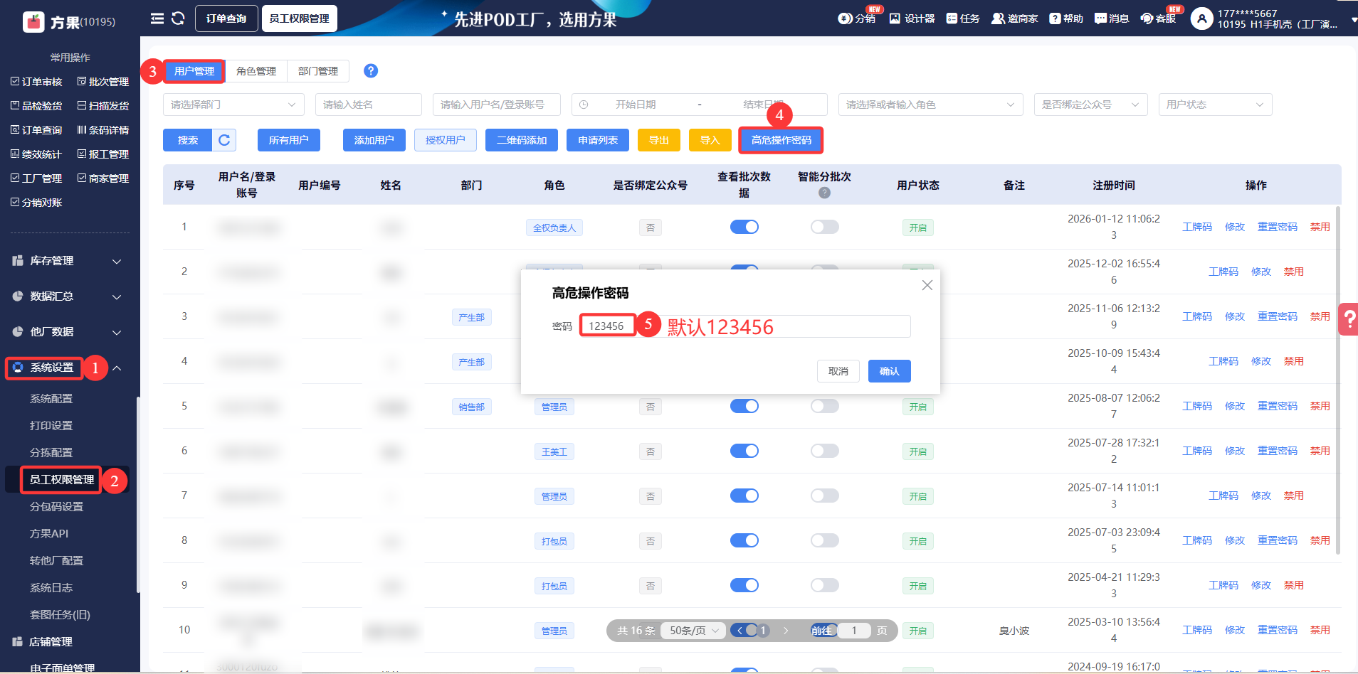This screenshot has height=674, width=1358.
Task: Open 系统配置 in sidebar
Action: [51, 399]
